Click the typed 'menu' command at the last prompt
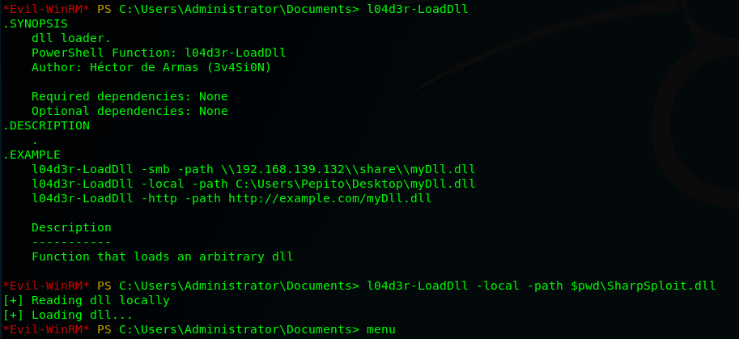This screenshot has height=339, width=739. 380,329
